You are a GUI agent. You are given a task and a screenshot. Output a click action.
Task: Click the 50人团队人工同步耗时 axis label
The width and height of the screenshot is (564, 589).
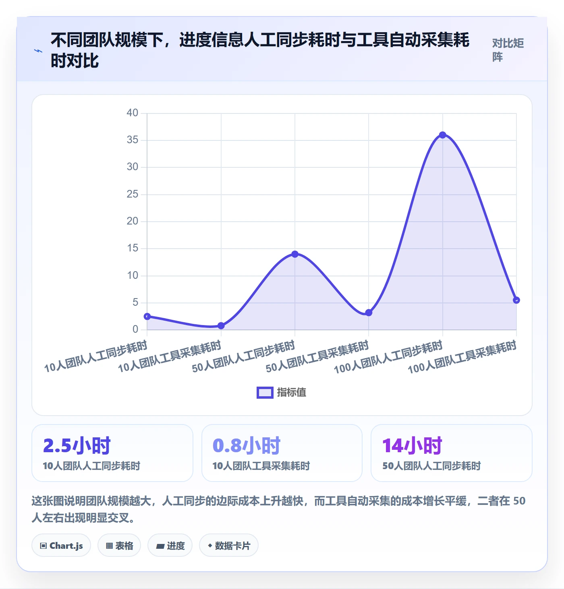[x=243, y=356]
